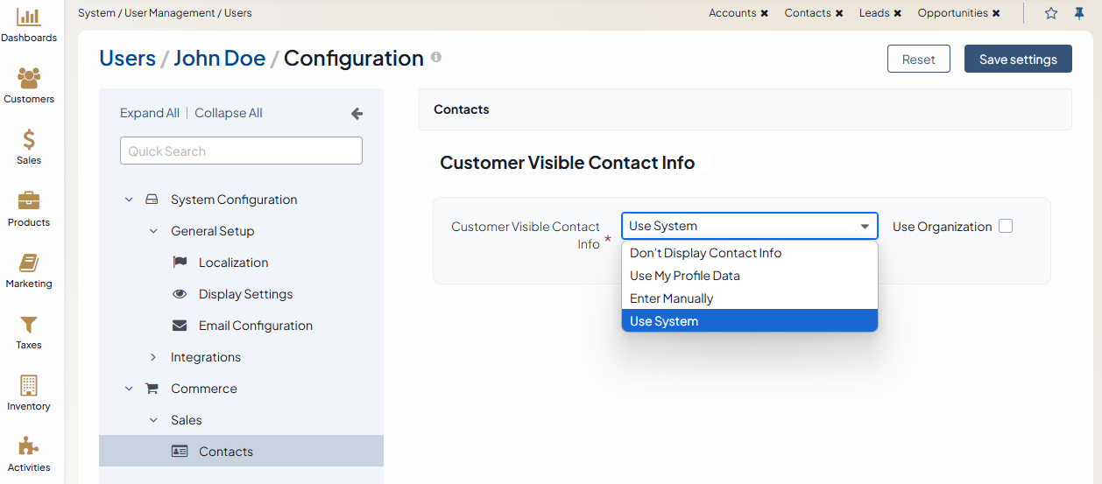Screen dimensions: 1102x484
Task: Select "Don't Display Contact Info" option
Action: tap(705, 253)
